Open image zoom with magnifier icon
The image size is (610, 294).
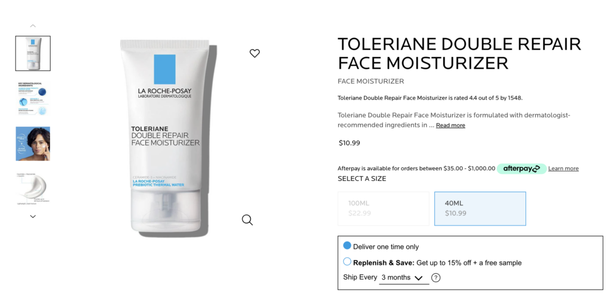pos(247,220)
